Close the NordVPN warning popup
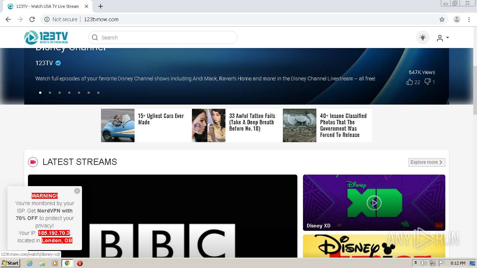The width and height of the screenshot is (477, 268). click(x=77, y=191)
